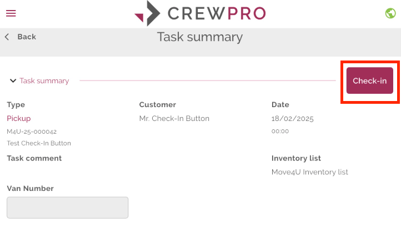Click the order number M4U-25-000042
The height and width of the screenshot is (237, 401).
32,132
